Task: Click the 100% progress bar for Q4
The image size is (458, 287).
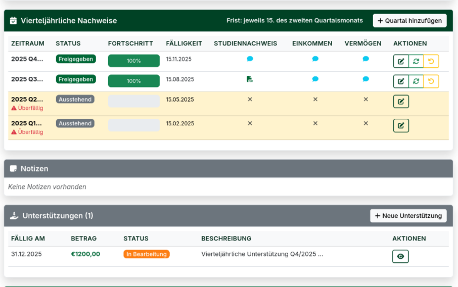Action: point(134,61)
